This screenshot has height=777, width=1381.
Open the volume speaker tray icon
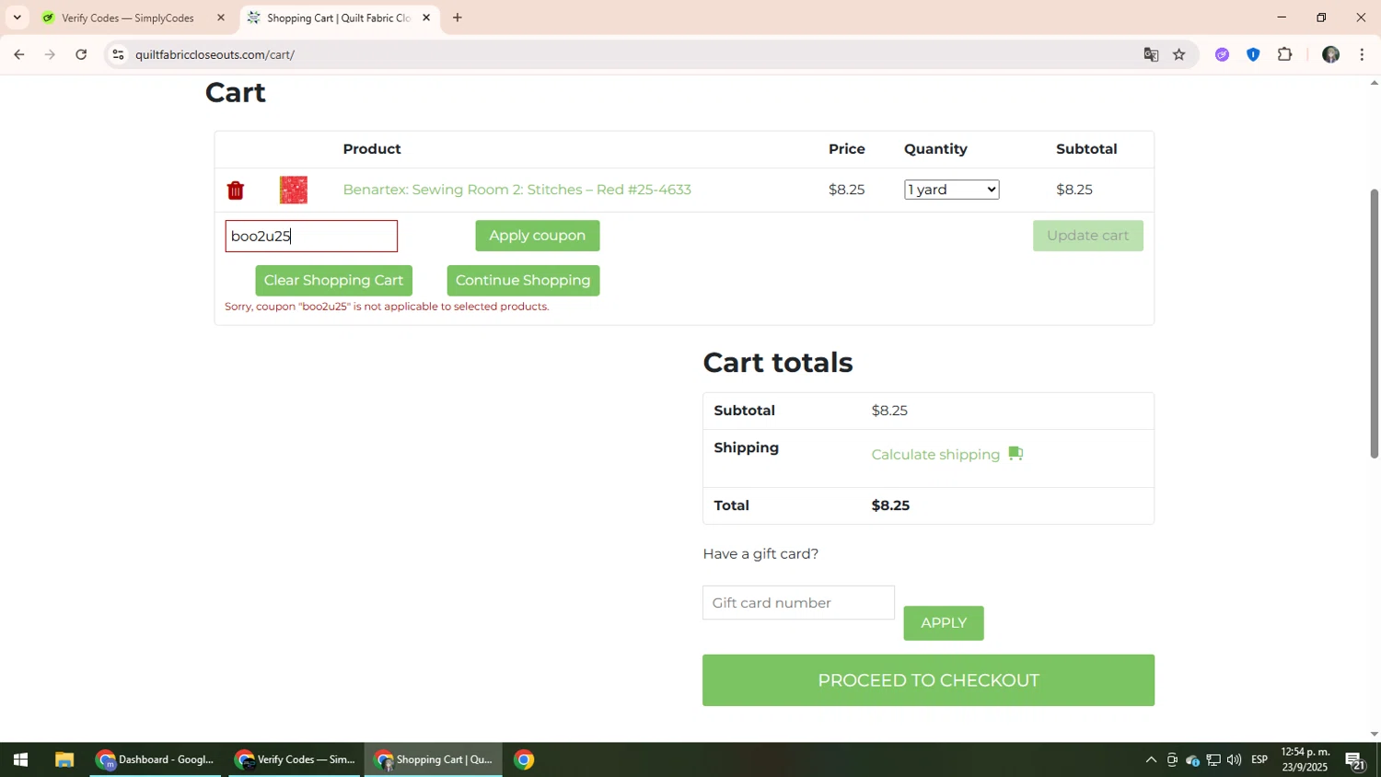tap(1234, 760)
